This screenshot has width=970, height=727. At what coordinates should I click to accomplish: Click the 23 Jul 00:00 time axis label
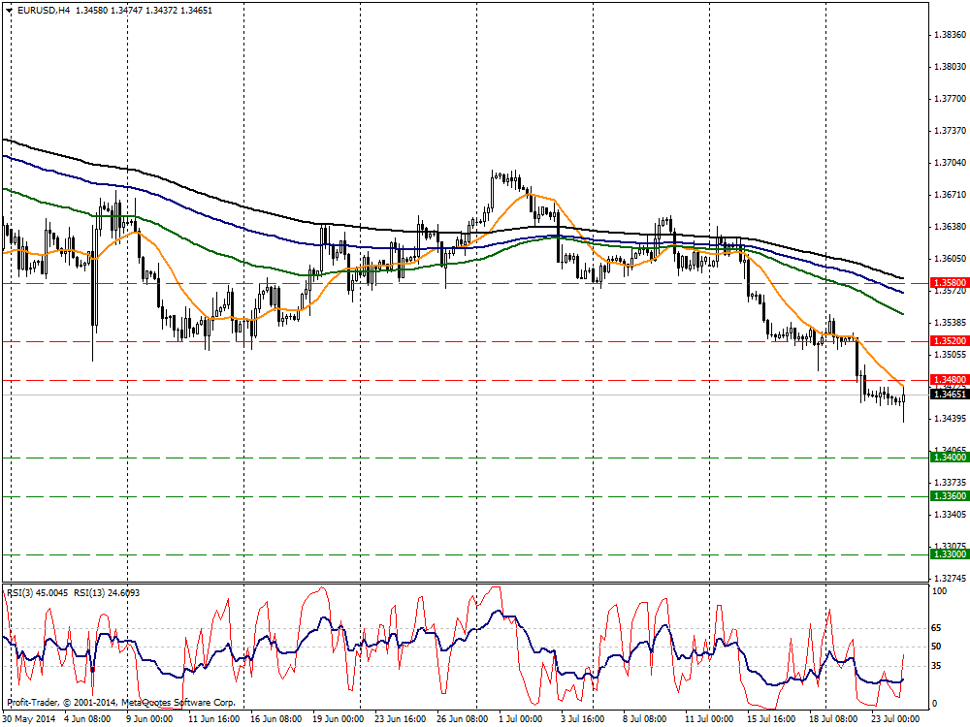(895, 719)
